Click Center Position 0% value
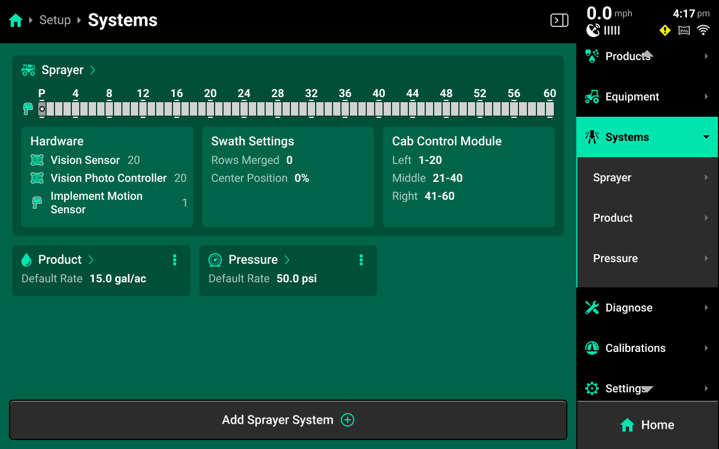 click(302, 178)
